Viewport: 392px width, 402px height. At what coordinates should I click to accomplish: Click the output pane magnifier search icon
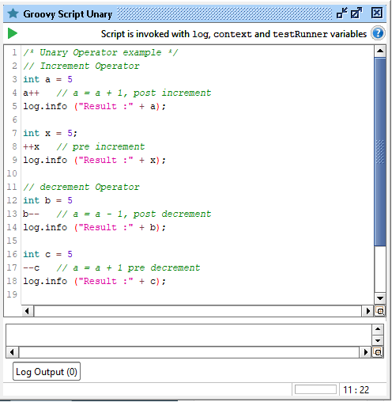[378, 352]
